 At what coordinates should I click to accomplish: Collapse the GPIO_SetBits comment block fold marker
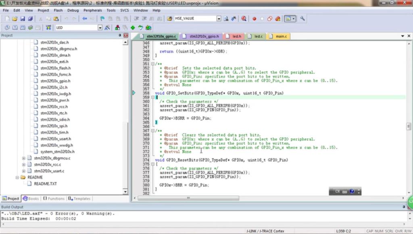152,64
